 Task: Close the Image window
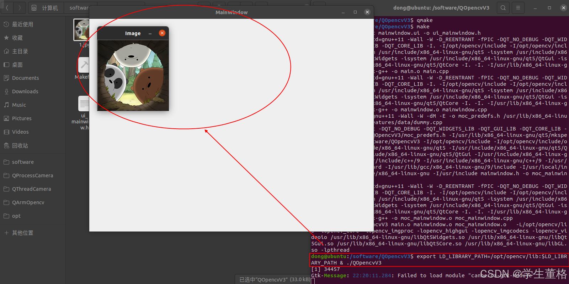click(162, 33)
